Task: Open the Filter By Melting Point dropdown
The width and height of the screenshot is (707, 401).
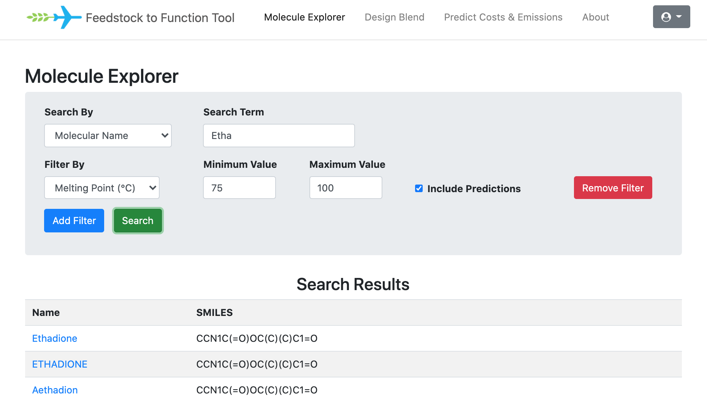Action: click(x=102, y=188)
